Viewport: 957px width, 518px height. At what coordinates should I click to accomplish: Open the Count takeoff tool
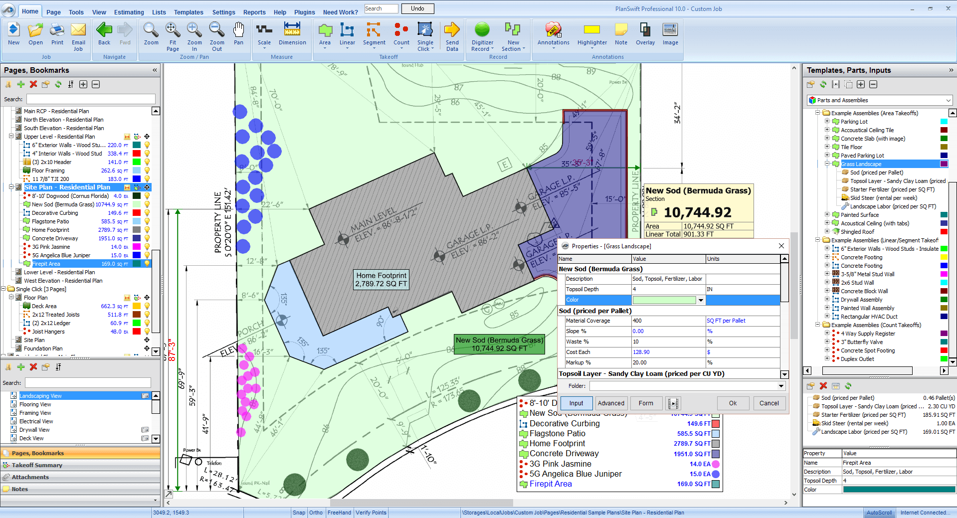pyautogui.click(x=401, y=35)
